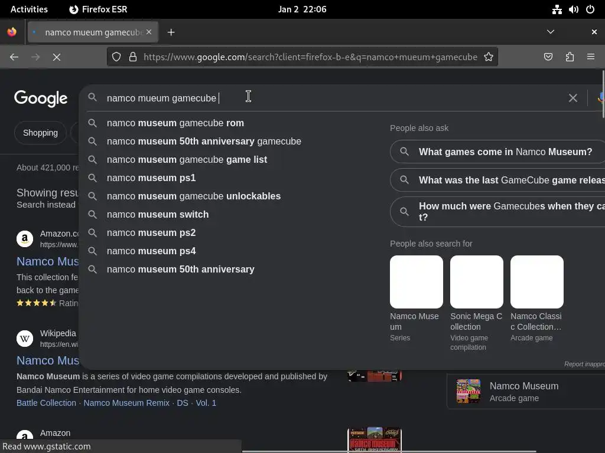Image resolution: width=605 pixels, height=453 pixels.
Task: Open the Namco Museum Arcade game card
Action: pyautogui.click(x=526, y=392)
